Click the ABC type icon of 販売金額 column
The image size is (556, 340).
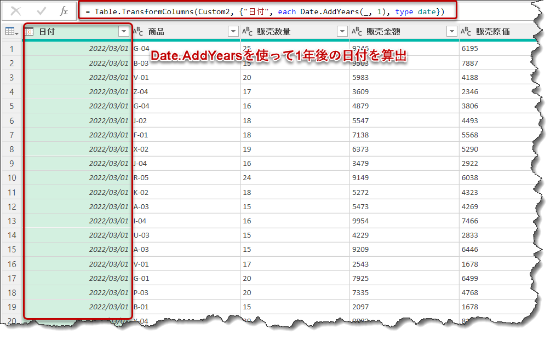357,32
